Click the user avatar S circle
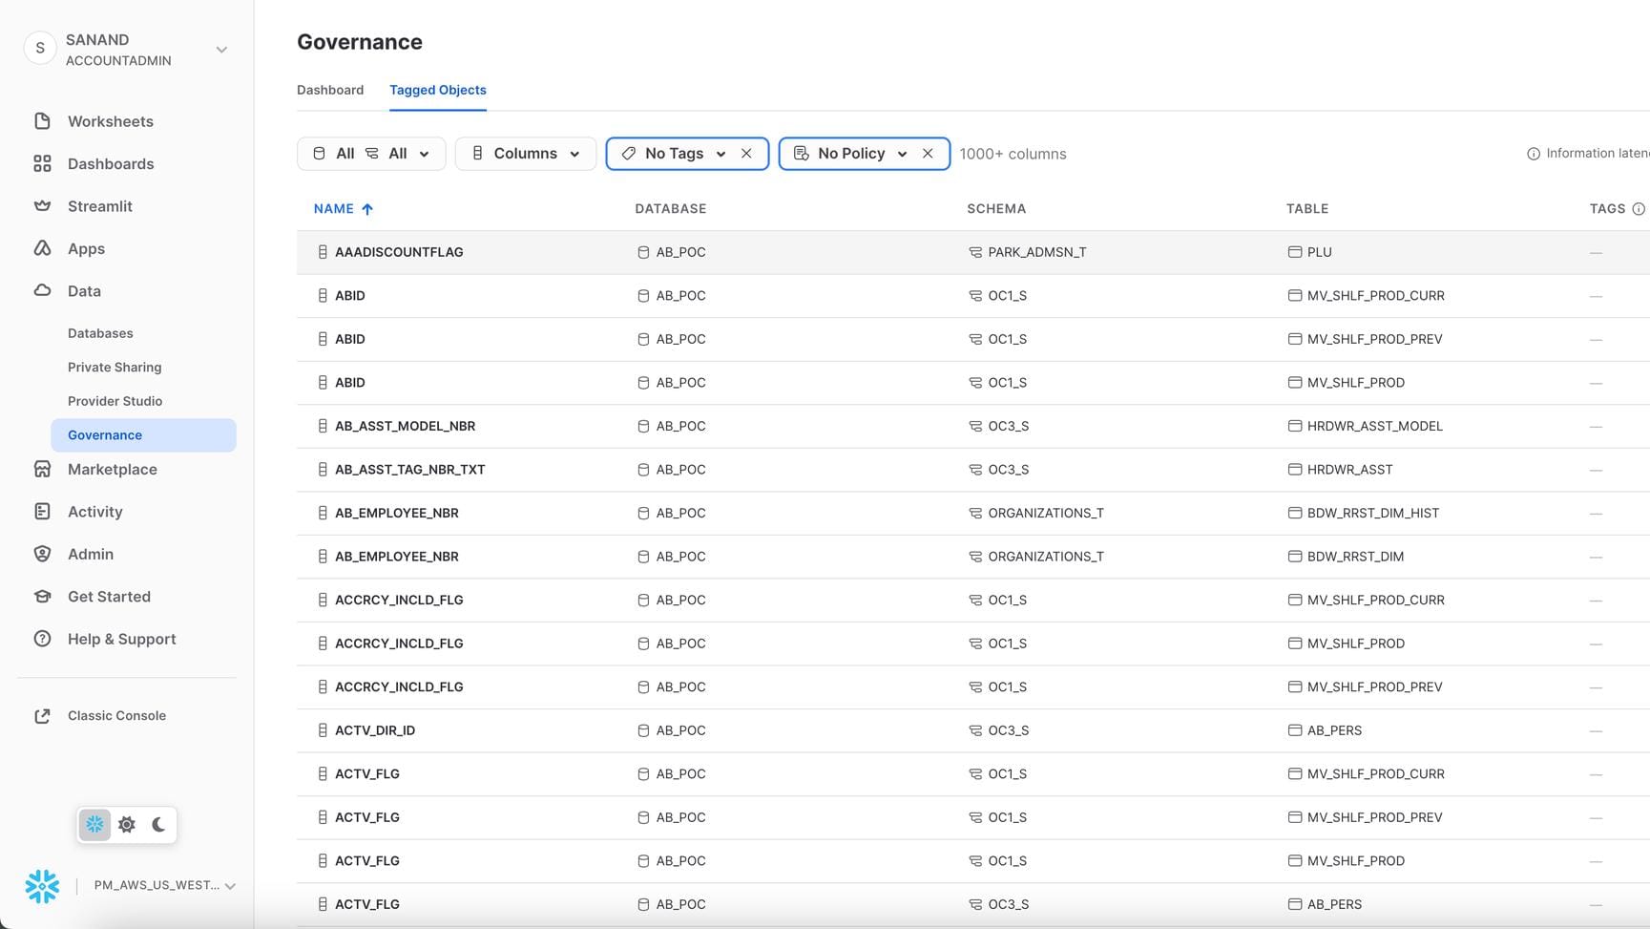1650x929 pixels. coord(40,48)
